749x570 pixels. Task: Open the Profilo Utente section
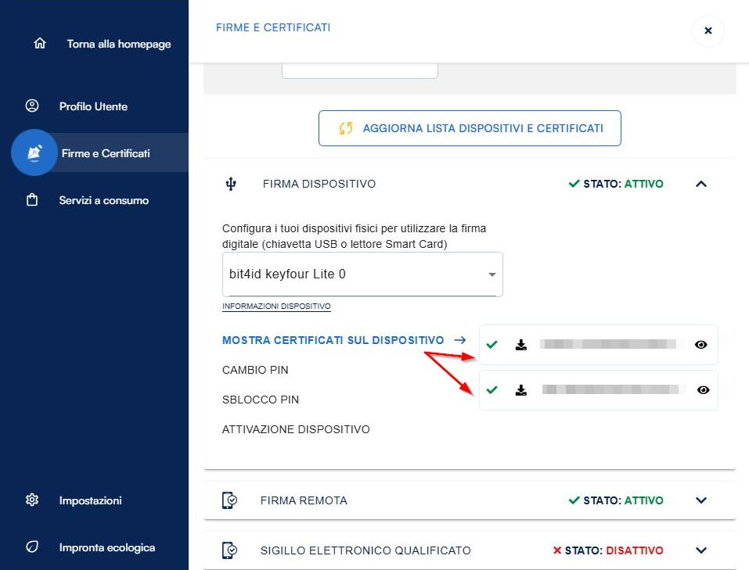[x=93, y=106]
